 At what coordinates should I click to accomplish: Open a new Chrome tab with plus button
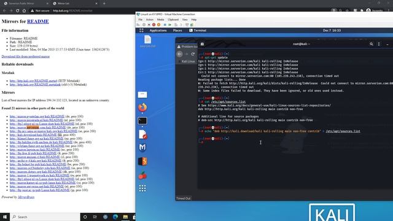[x=104, y=4]
